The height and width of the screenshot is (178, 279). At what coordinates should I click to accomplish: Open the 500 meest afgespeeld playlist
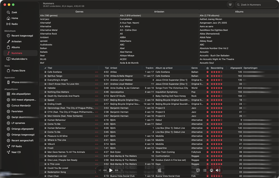click(21, 100)
